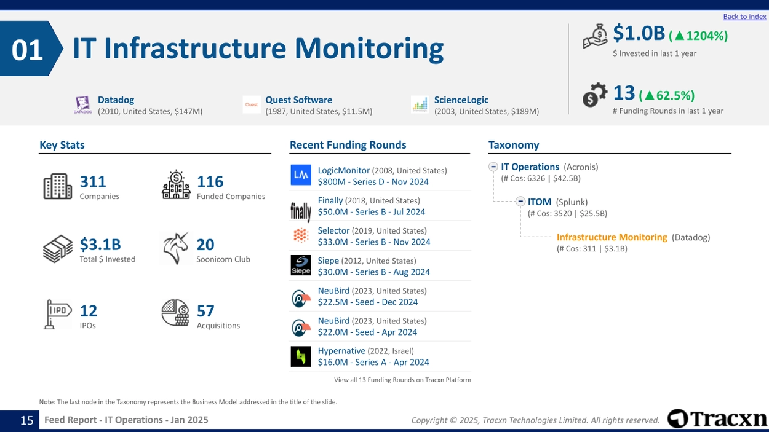Open the Selector company link
769x432 pixels.
pyautogui.click(x=333, y=230)
